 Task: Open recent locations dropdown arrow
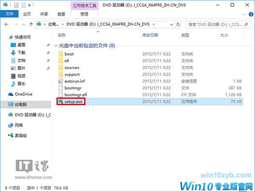click(24, 25)
